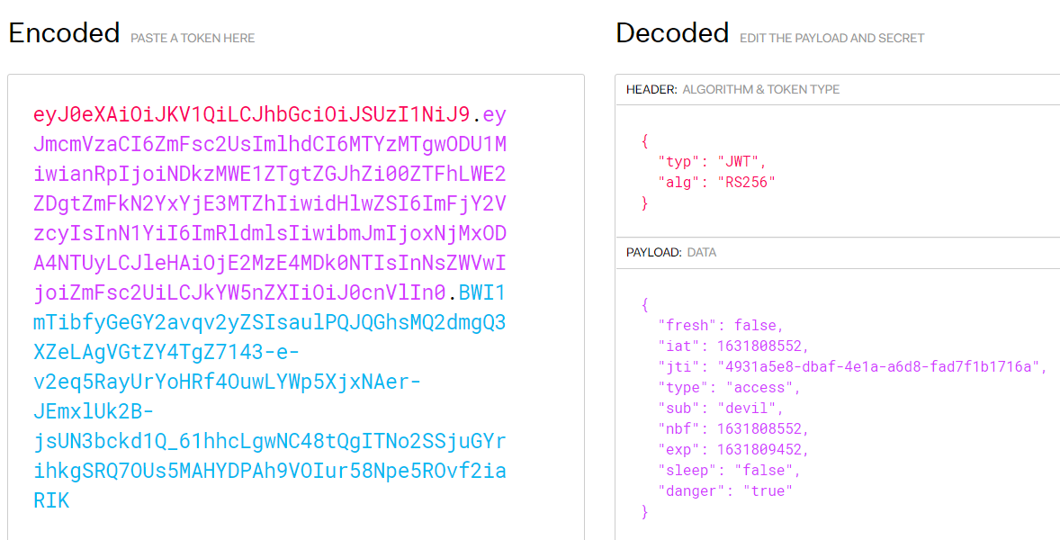Click the "Paste a token here" label

pos(193,38)
